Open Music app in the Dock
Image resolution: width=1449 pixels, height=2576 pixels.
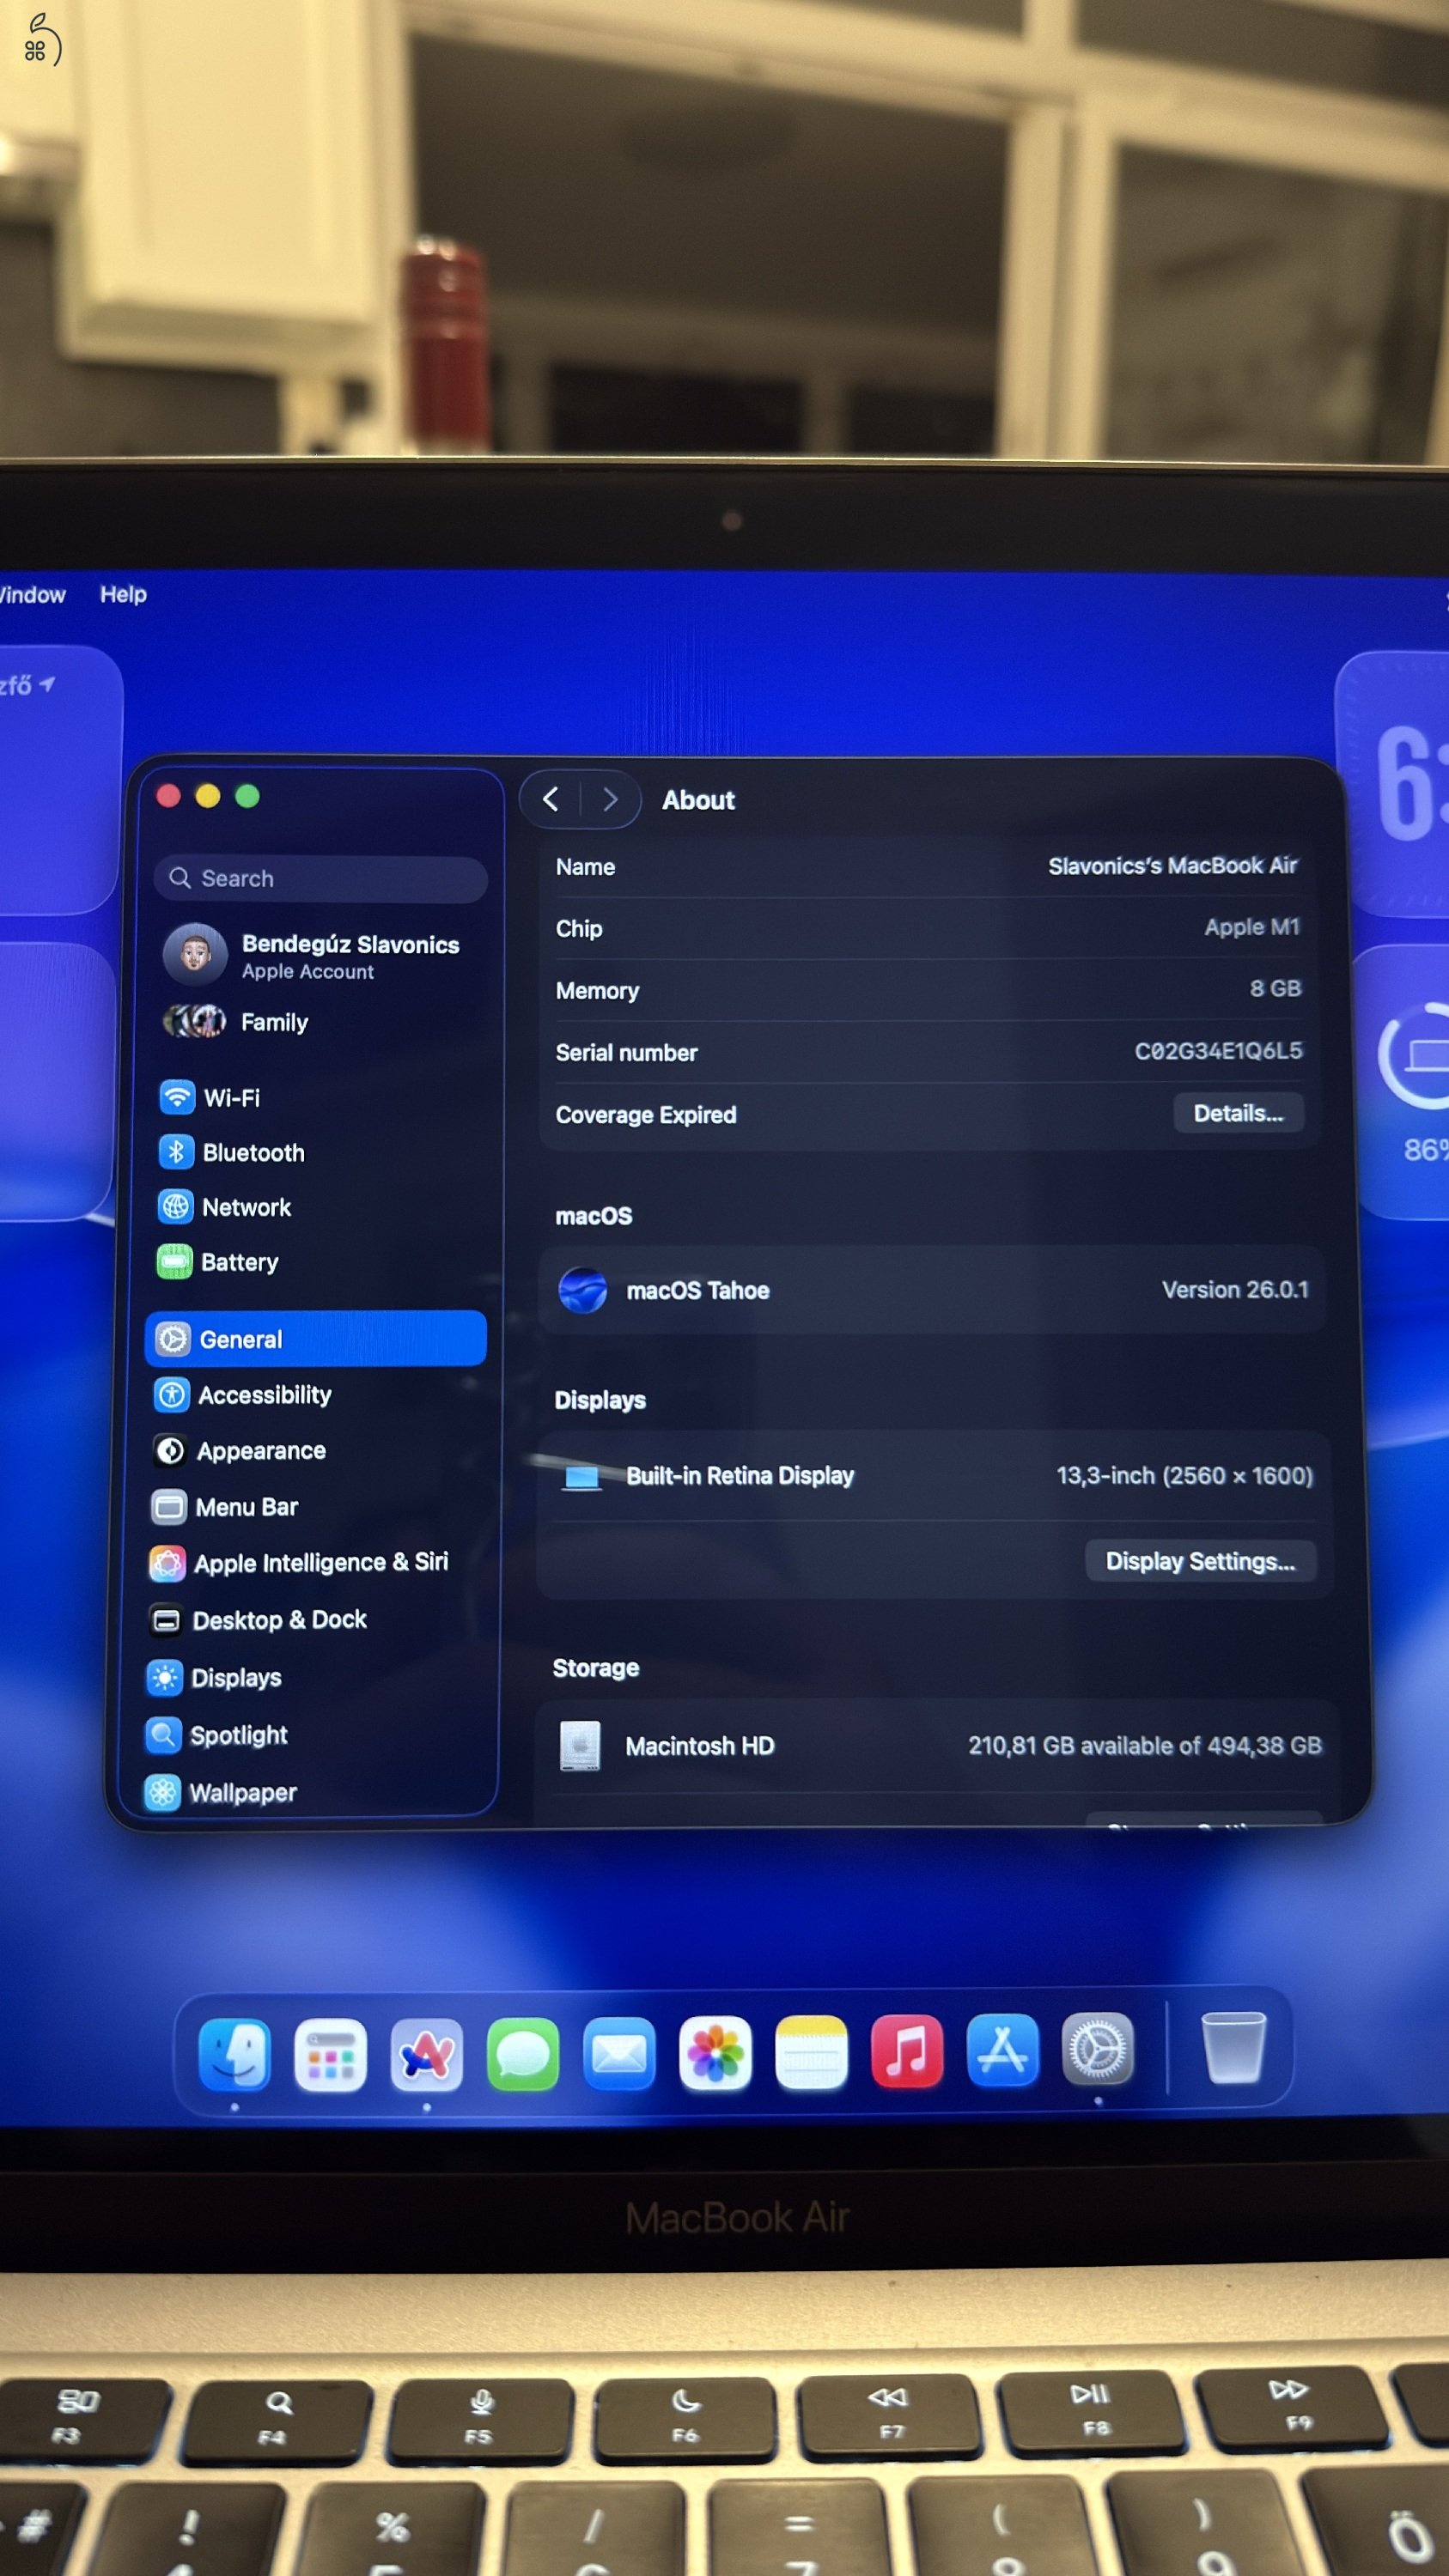point(906,2052)
